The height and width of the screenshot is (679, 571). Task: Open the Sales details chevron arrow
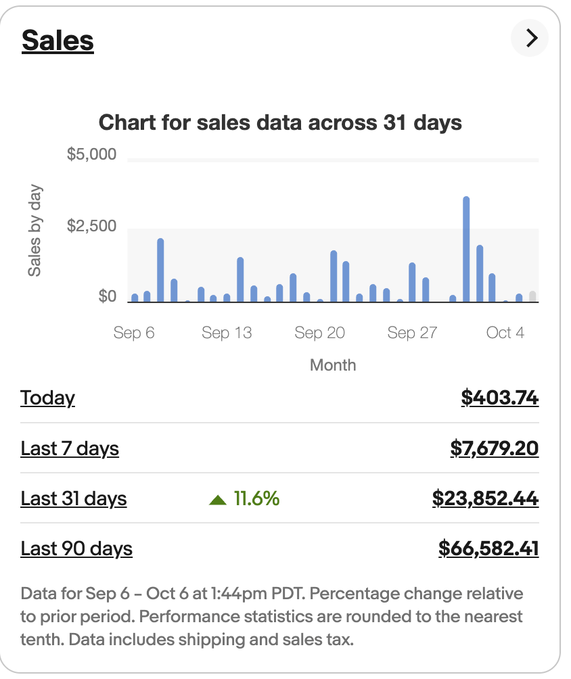[x=530, y=39]
